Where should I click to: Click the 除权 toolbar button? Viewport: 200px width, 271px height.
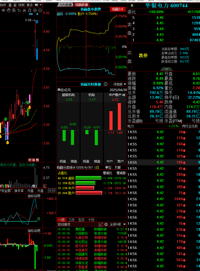pos(3,5)
